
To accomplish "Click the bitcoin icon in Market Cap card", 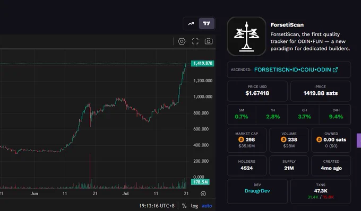I will tap(241, 139).
